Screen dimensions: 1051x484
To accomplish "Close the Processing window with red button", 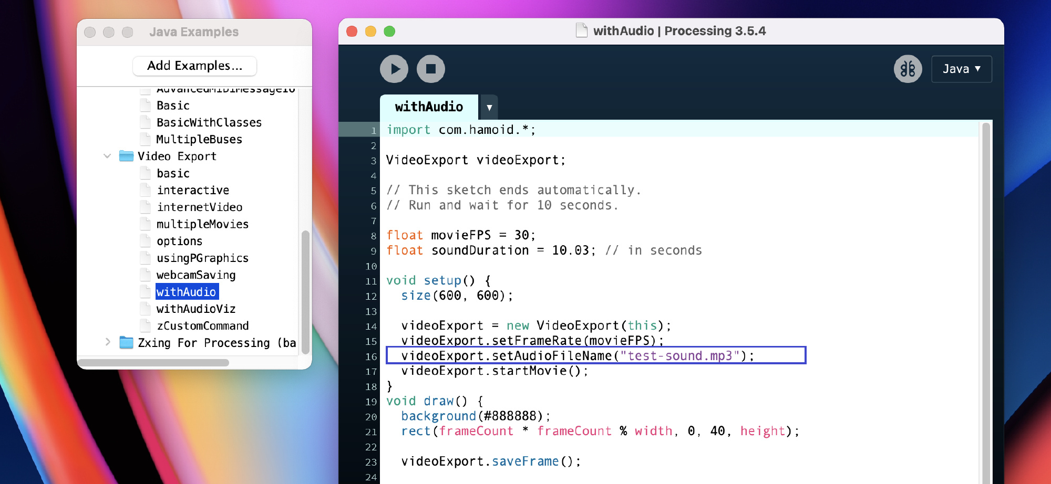I will click(x=352, y=31).
